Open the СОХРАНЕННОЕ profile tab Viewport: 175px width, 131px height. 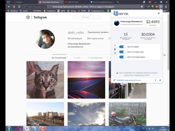click(x=95, y=58)
